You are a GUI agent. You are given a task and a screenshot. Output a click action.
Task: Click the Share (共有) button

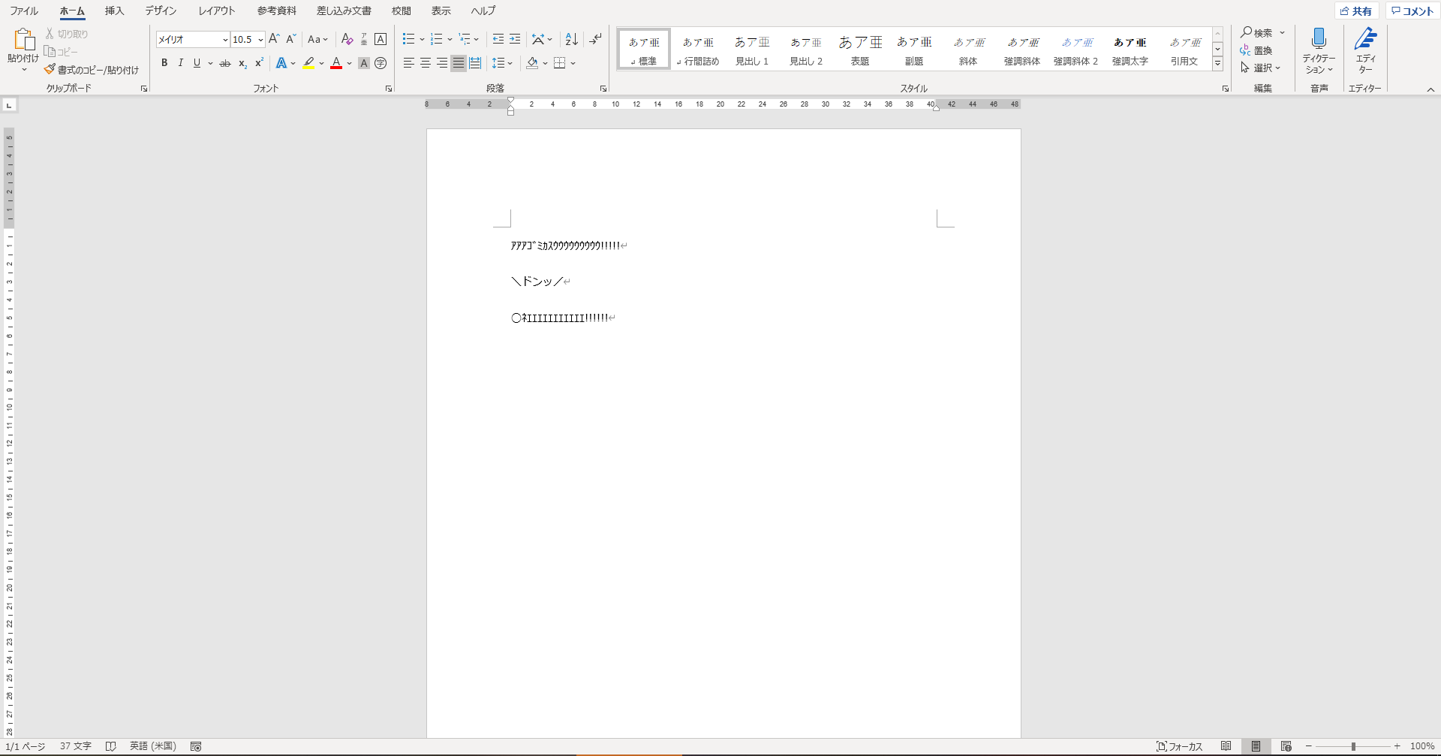pos(1356,11)
